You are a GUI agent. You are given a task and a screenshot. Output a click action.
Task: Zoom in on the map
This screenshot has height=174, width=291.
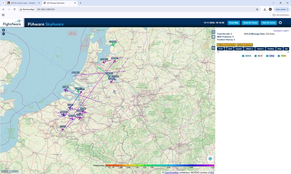point(3,30)
